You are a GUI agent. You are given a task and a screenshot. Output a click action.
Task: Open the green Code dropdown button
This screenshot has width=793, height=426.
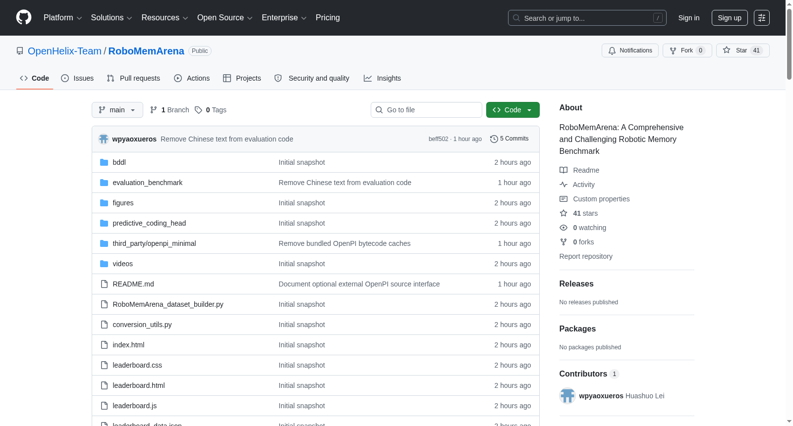[513, 110]
